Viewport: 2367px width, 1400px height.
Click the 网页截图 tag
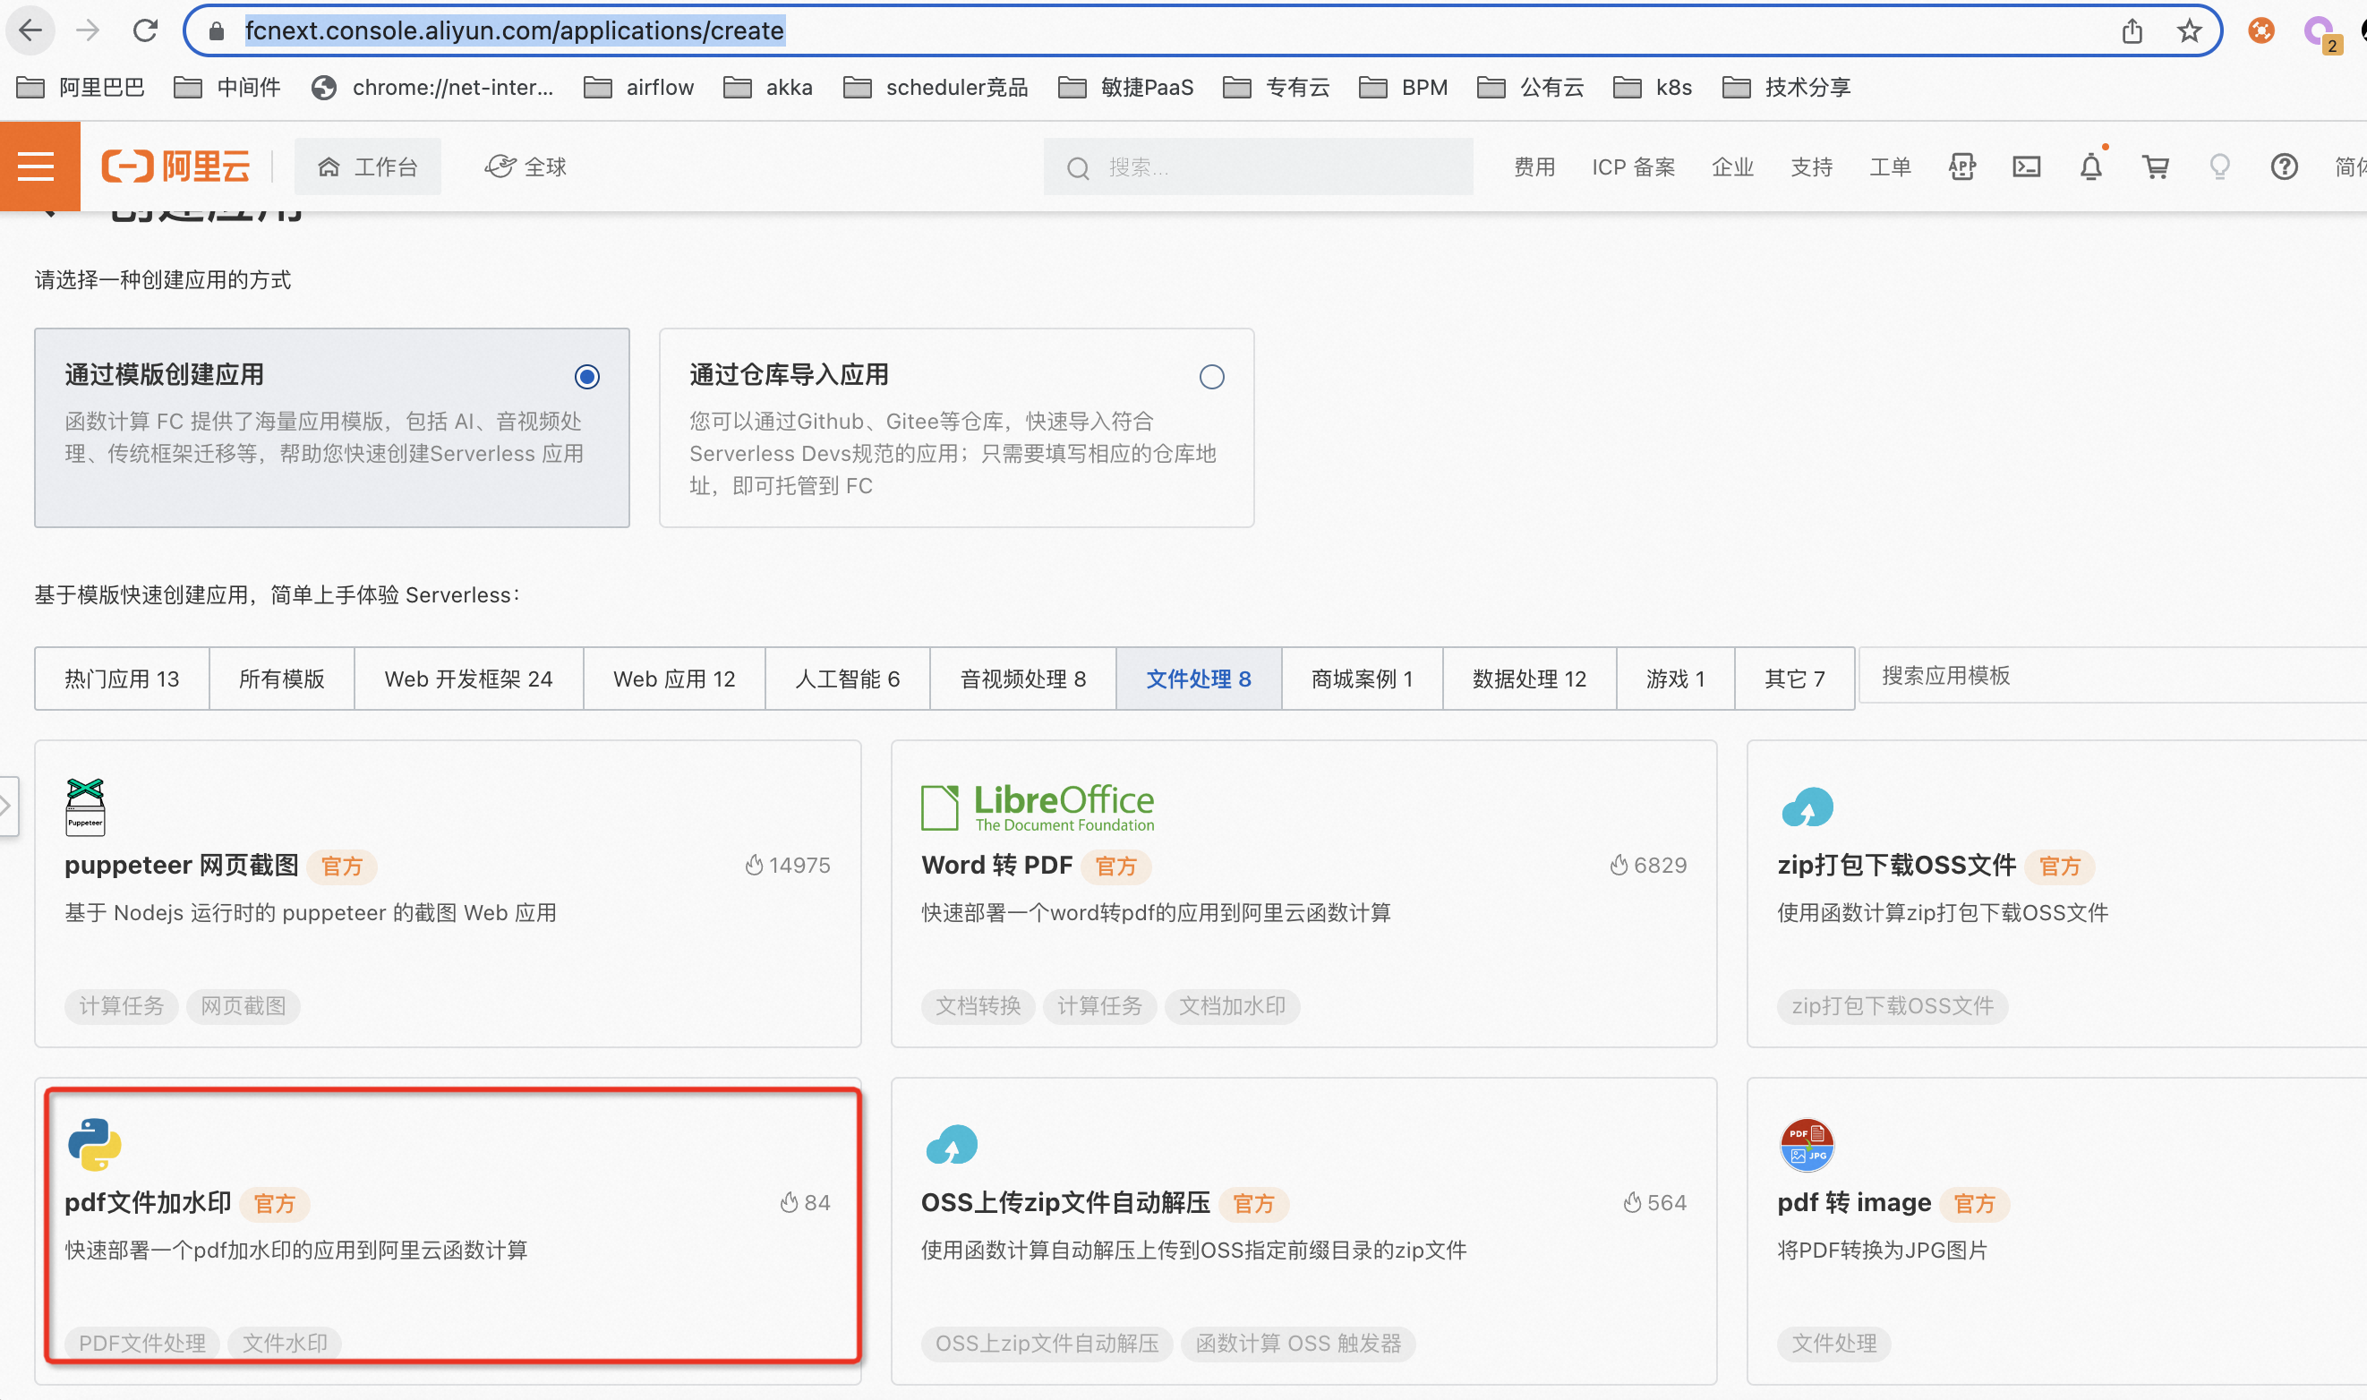244,1005
